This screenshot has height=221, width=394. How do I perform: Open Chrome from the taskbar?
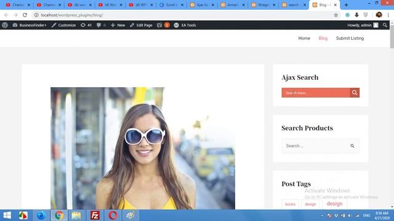coord(59,215)
